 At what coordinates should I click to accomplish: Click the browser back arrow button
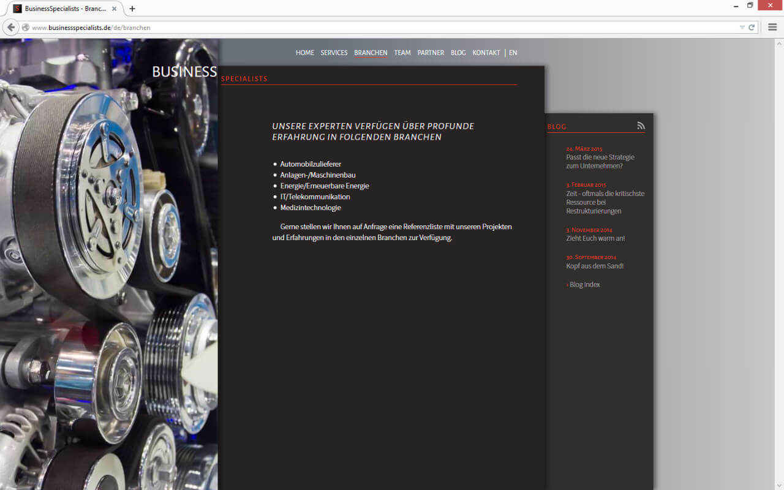11,28
